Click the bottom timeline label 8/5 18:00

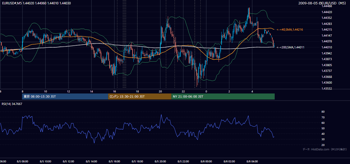pyautogui.click(x=137, y=162)
